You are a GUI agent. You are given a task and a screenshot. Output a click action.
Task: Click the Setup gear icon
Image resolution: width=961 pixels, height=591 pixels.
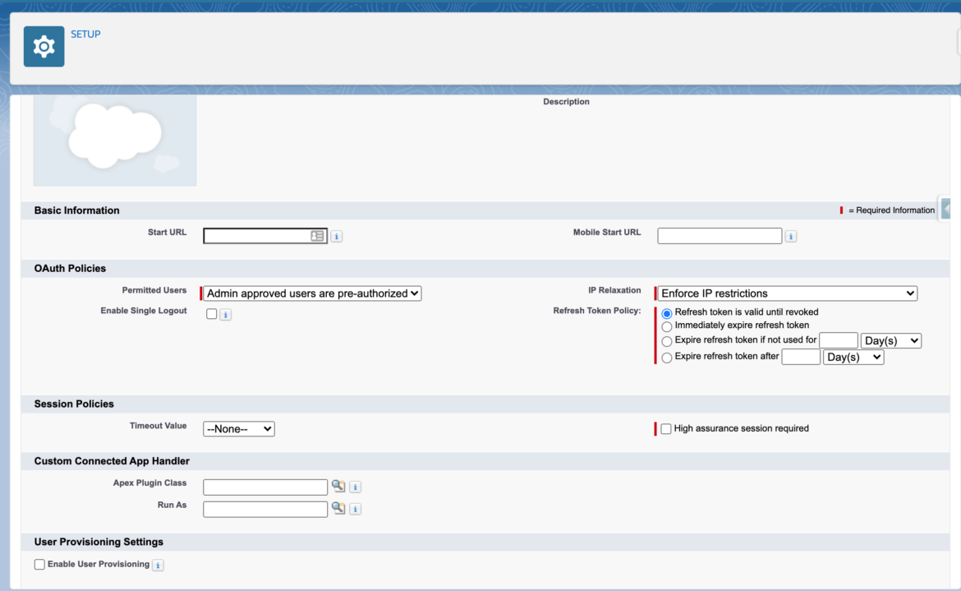[x=44, y=46]
